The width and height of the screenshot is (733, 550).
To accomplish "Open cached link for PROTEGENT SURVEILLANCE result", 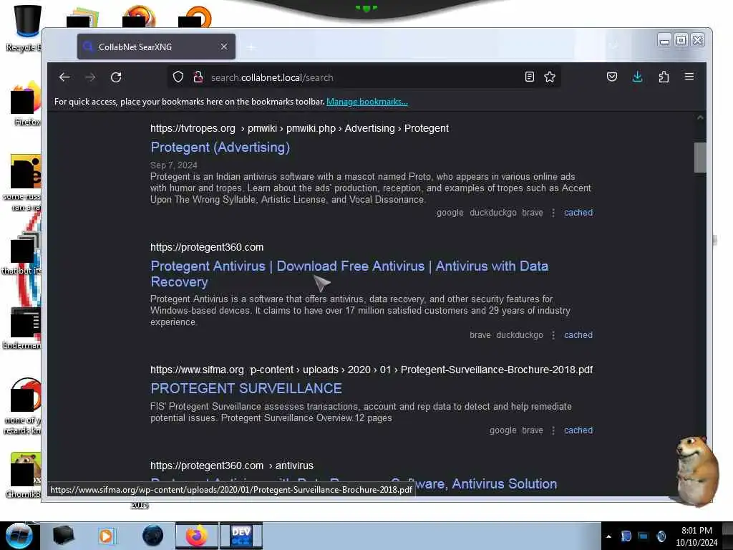I will pyautogui.click(x=578, y=430).
